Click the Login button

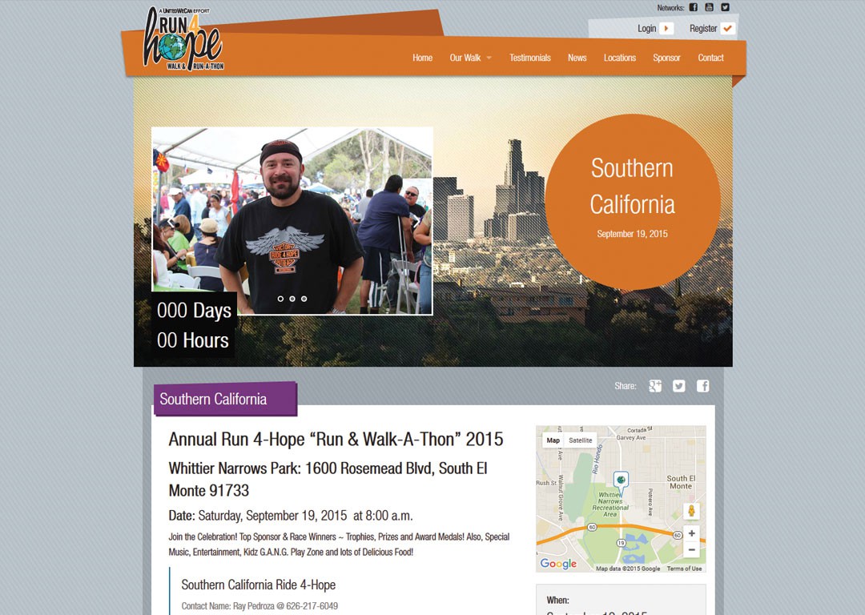(655, 29)
